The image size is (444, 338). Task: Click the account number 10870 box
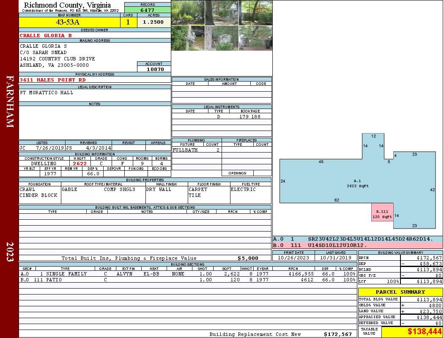[x=154, y=69]
